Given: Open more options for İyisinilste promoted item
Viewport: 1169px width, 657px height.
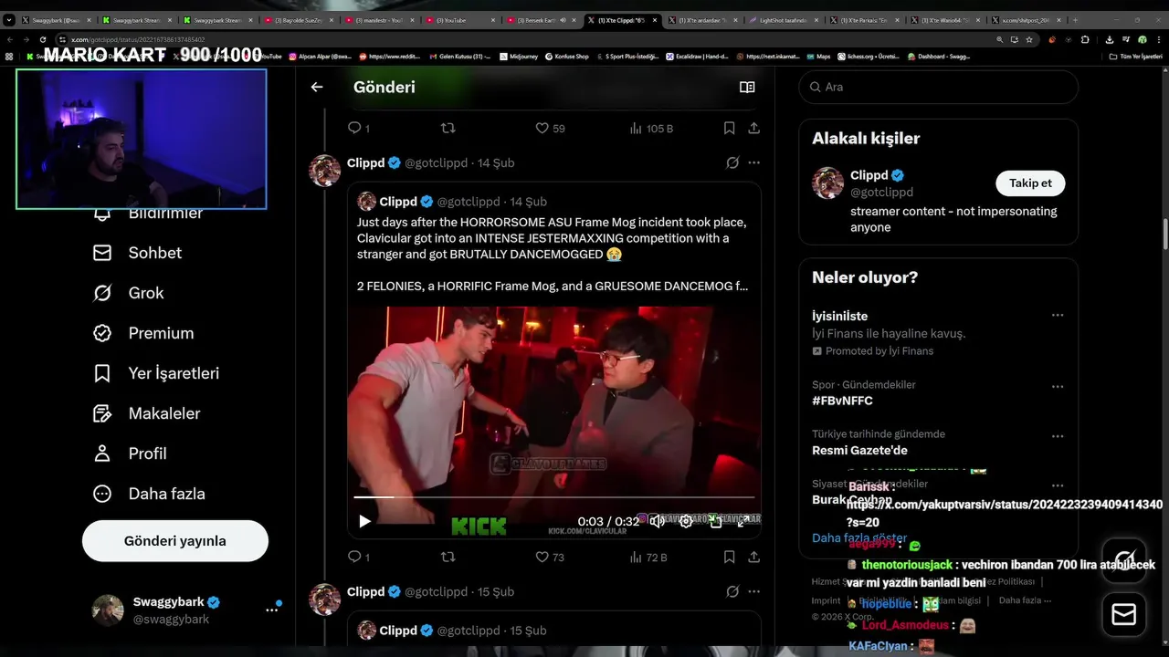Looking at the screenshot, I should [x=1058, y=316].
